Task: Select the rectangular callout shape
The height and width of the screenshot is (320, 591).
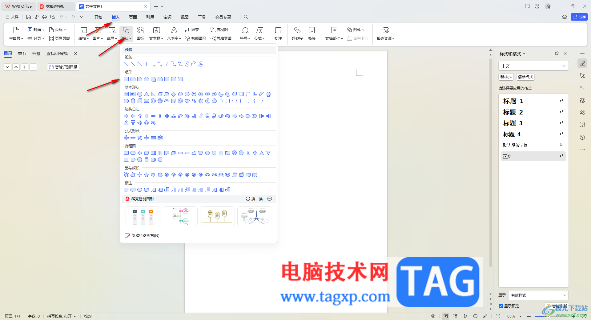Action: pos(126,190)
